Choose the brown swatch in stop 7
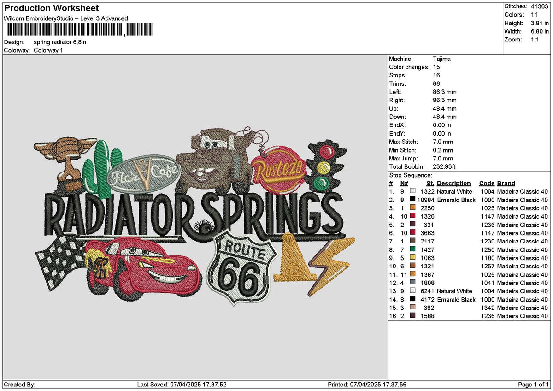This screenshot has width=553, height=391. click(x=412, y=241)
